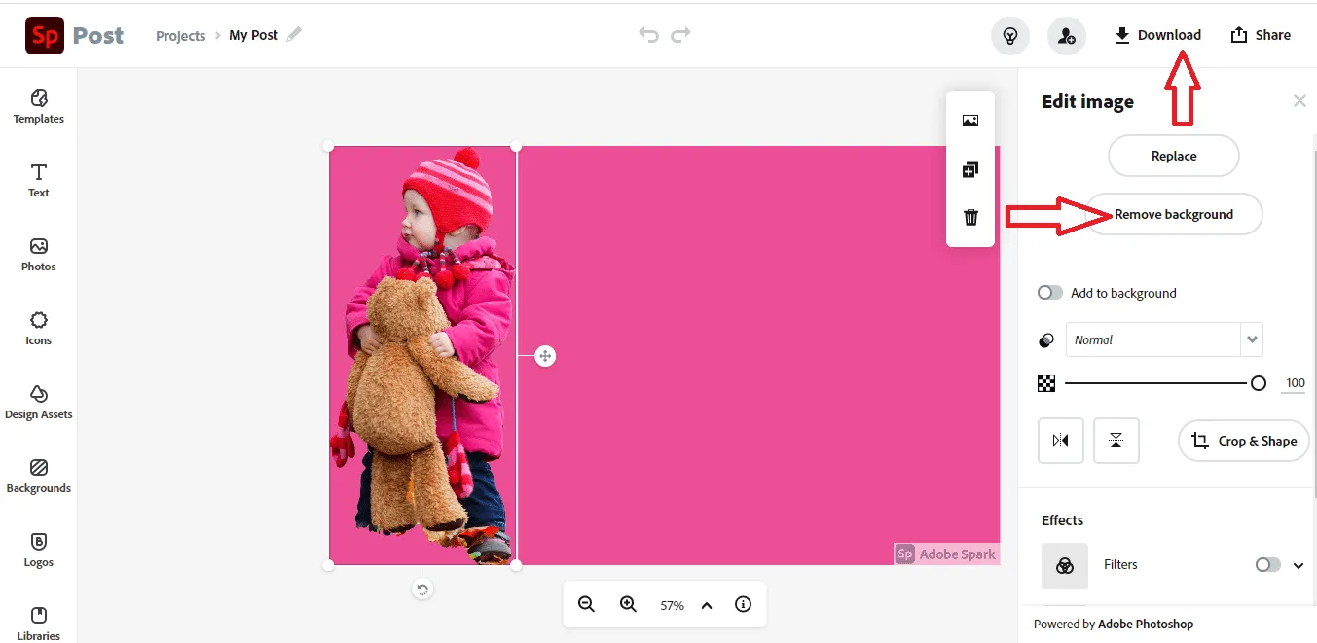
Task: Open Design Assets in sidebar
Action: pos(39,403)
